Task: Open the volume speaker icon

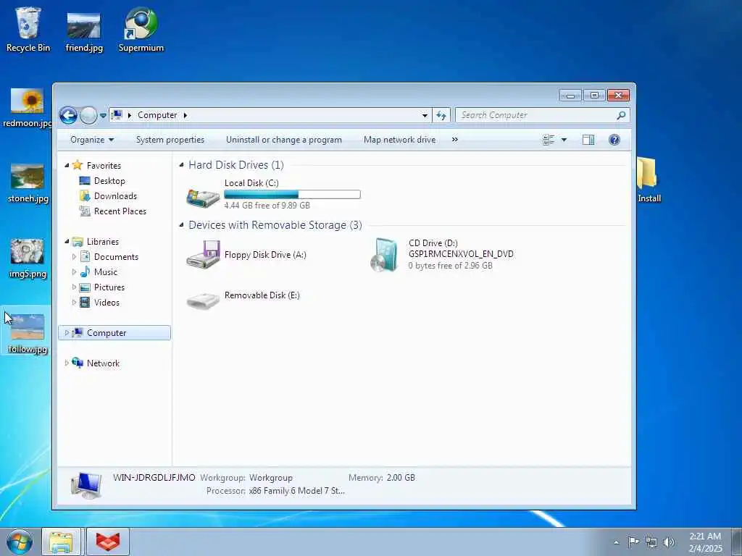Action: 669,542
